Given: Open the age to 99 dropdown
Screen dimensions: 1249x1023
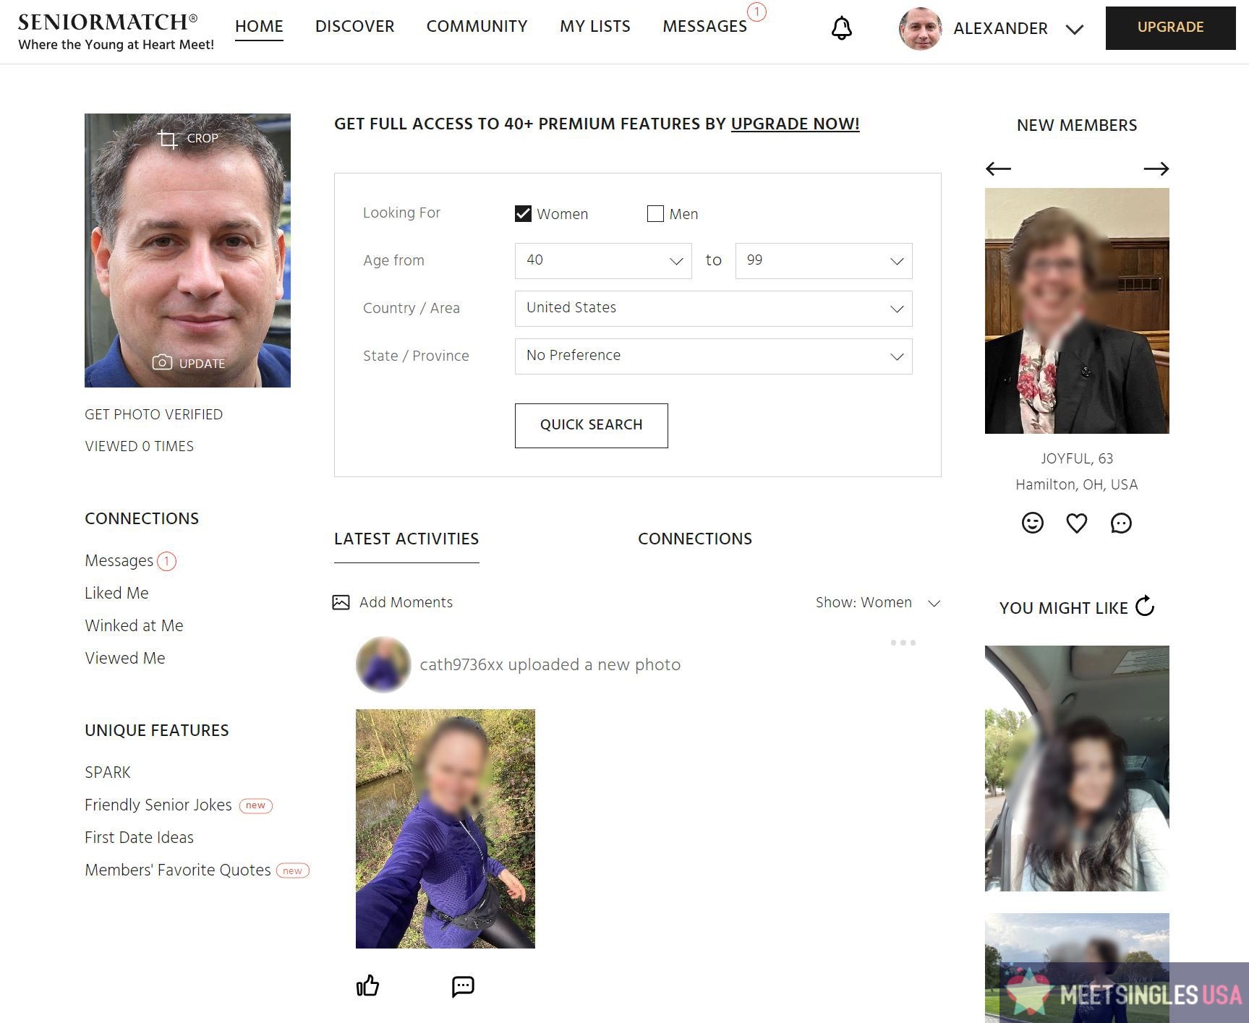Looking at the screenshot, I should pos(824,261).
